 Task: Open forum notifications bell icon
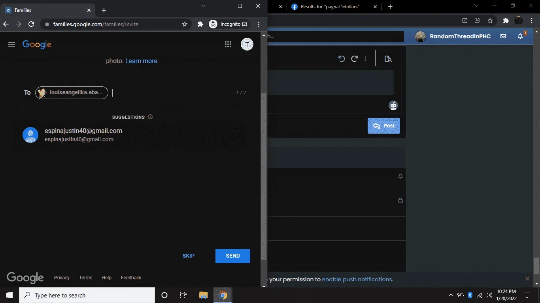click(x=520, y=36)
